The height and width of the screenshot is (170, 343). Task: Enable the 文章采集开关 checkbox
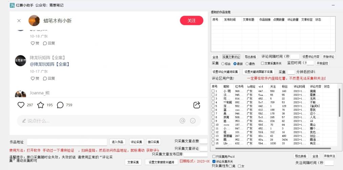[262, 63]
